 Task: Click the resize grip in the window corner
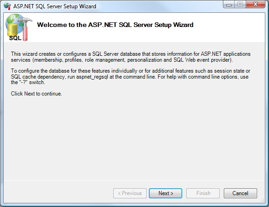pyautogui.click(x=263, y=200)
